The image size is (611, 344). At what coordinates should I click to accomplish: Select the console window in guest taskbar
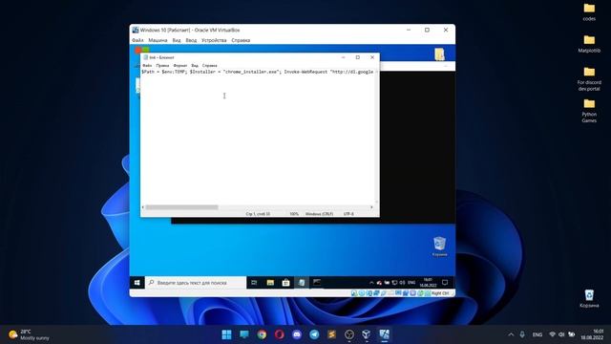coord(317,283)
